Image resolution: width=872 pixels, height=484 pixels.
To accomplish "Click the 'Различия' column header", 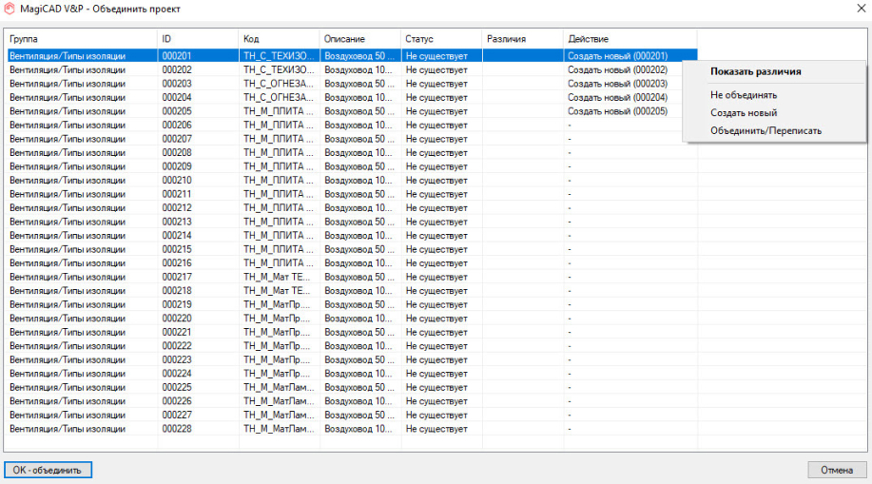I will coord(521,39).
